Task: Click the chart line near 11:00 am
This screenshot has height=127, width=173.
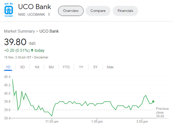Action: coord(52,116)
